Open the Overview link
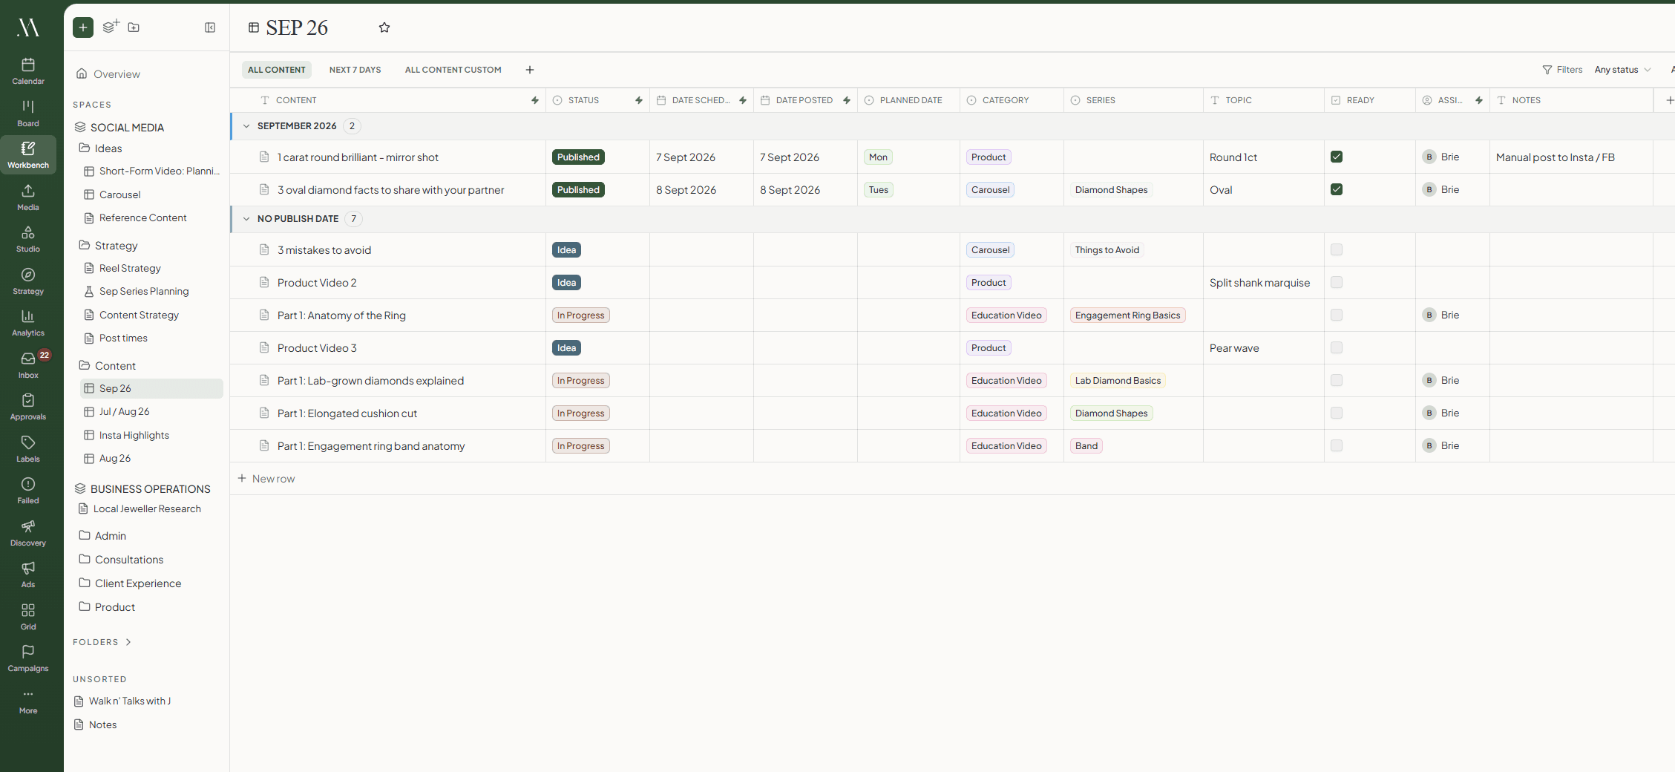The height and width of the screenshot is (772, 1675). (108, 74)
